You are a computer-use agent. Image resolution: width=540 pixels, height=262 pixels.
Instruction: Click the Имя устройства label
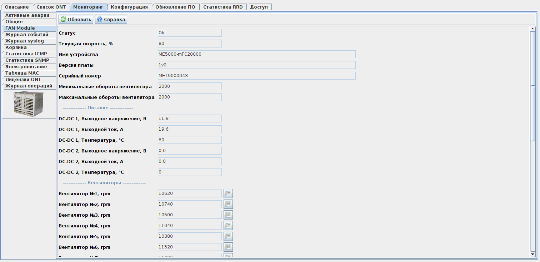point(78,55)
